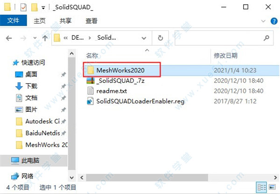
Task: Click the Properties icon in title bar
Action: pyautogui.click(x=23, y=7)
